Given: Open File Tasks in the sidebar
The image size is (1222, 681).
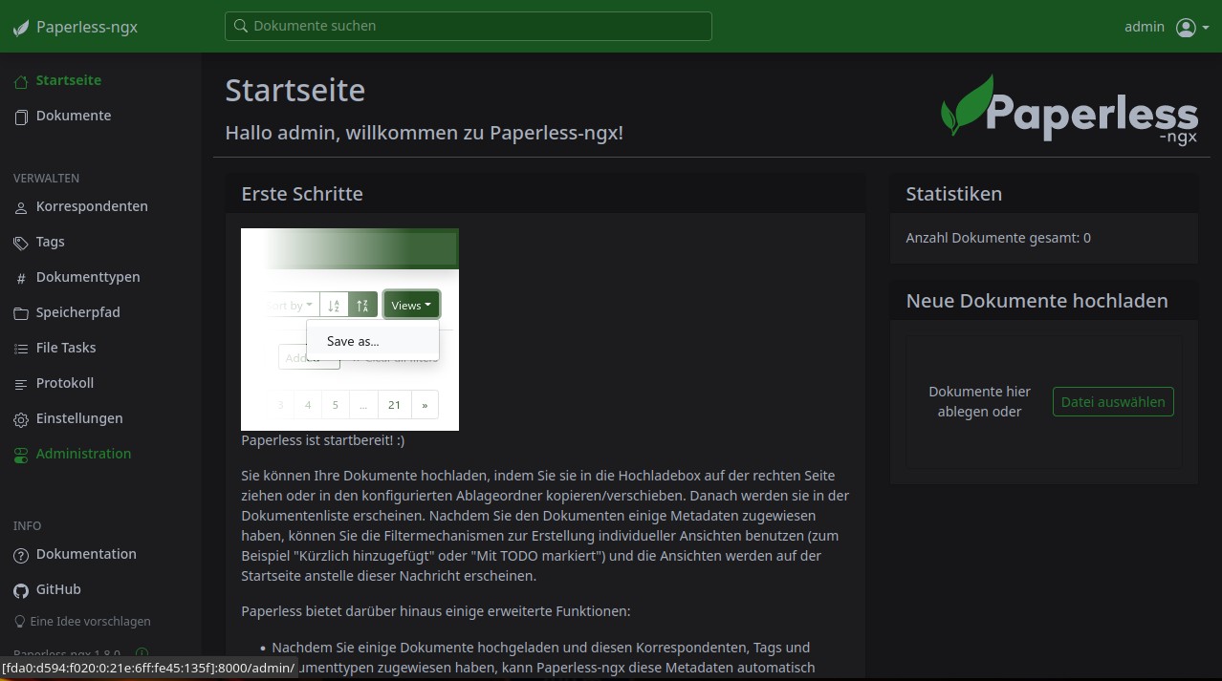Looking at the screenshot, I should (x=66, y=349).
